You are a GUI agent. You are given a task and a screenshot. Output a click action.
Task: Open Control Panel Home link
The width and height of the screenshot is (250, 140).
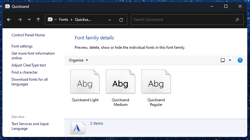28,35
